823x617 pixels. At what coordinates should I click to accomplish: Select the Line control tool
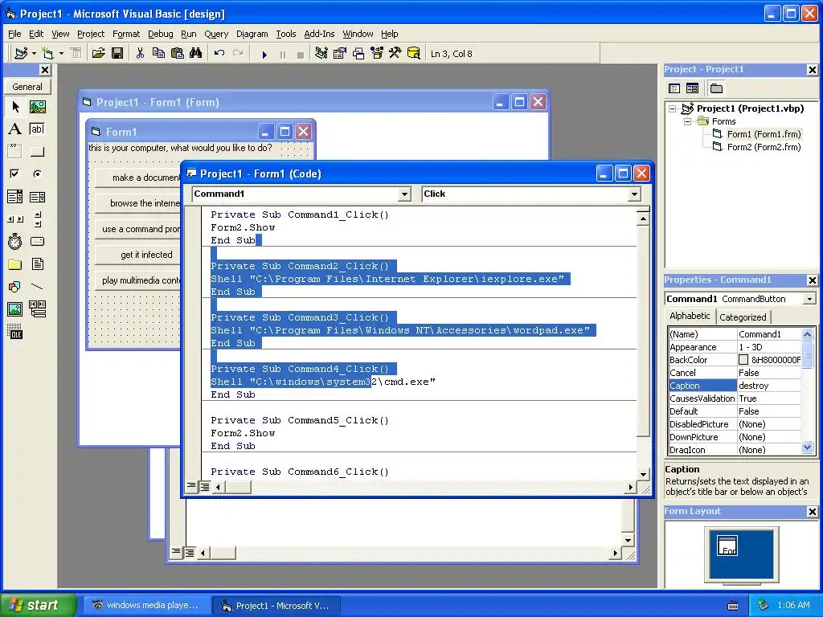(37, 287)
